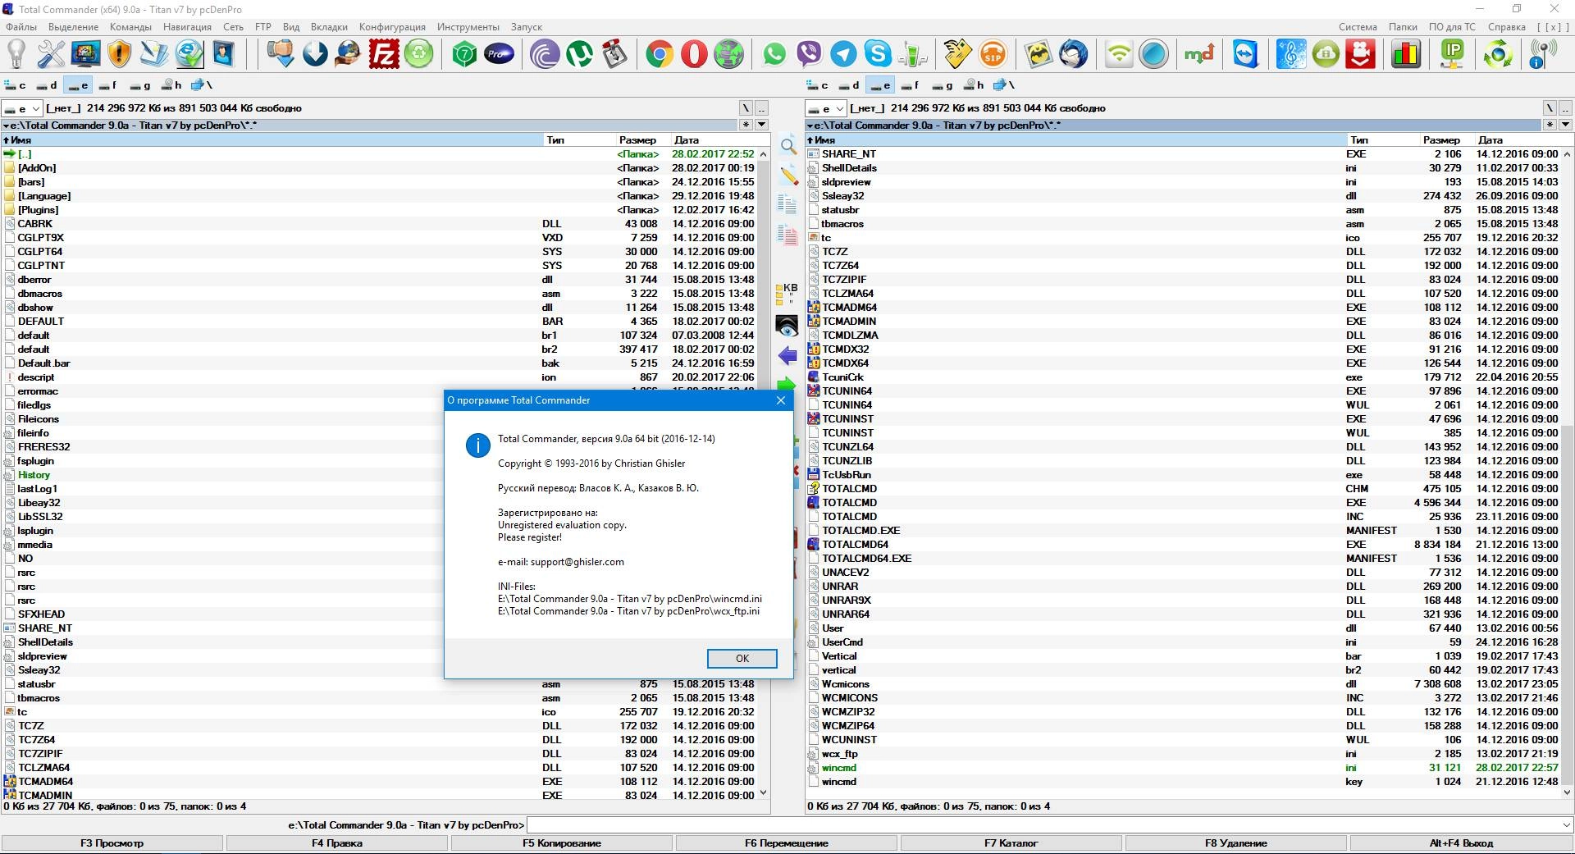Click the F3 Просмотр button

(x=112, y=843)
